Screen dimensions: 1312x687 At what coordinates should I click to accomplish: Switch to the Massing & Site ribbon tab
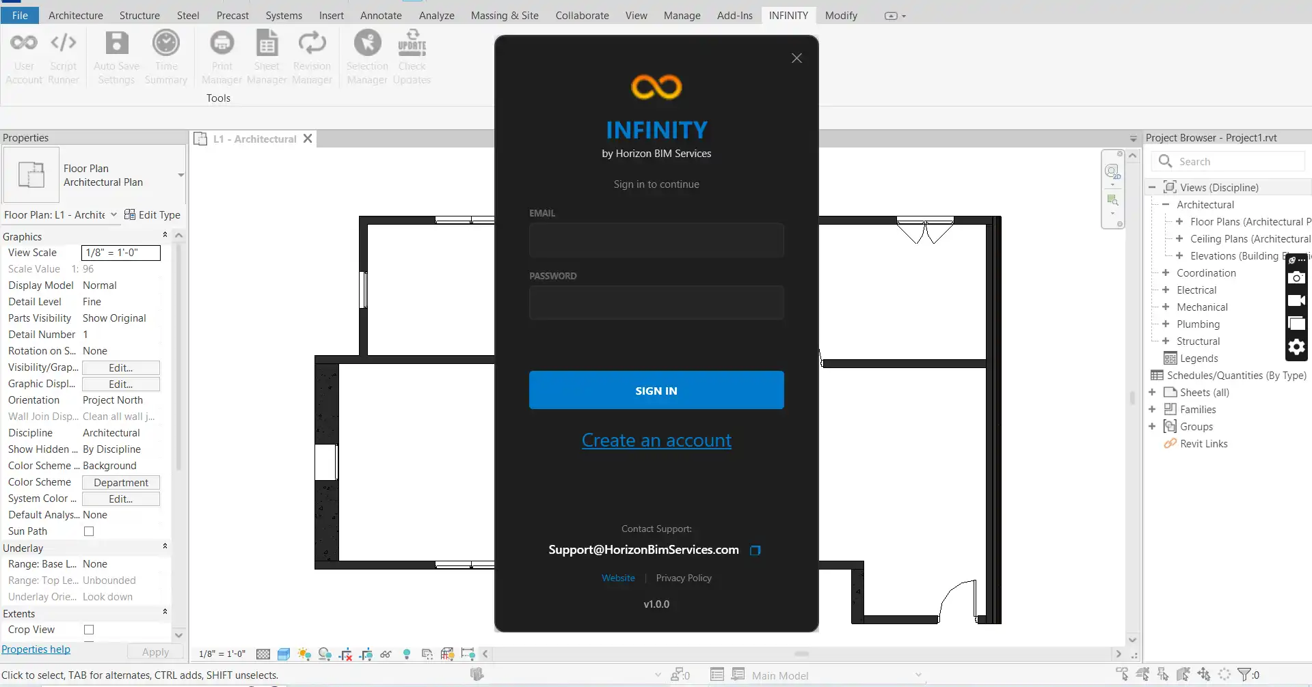point(505,15)
